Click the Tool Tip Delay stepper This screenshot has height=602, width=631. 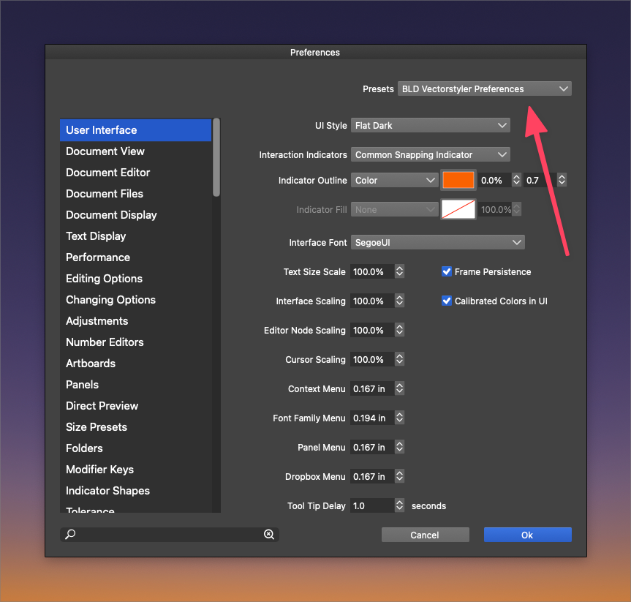(399, 505)
